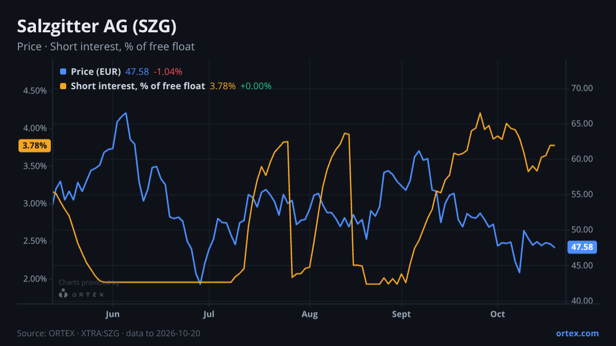Click the 2.00% left axis label
Screen dimensions: 616x346
(x=35, y=279)
